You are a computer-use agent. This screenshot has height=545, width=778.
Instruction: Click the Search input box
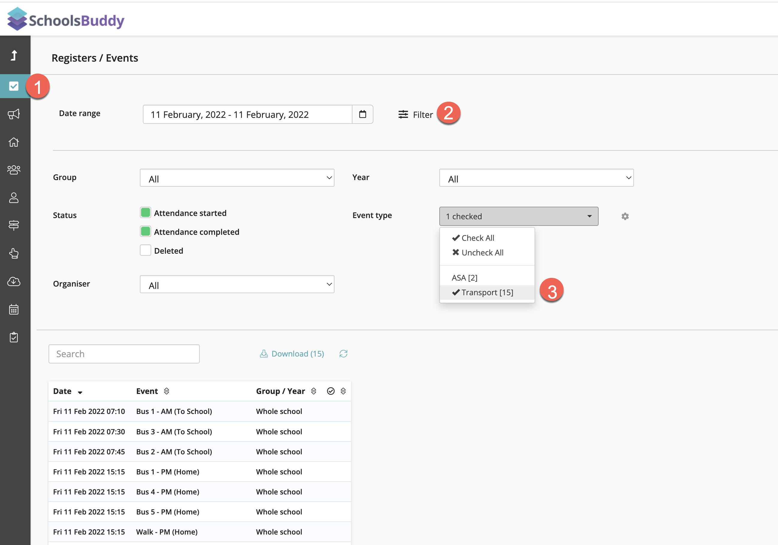(124, 354)
